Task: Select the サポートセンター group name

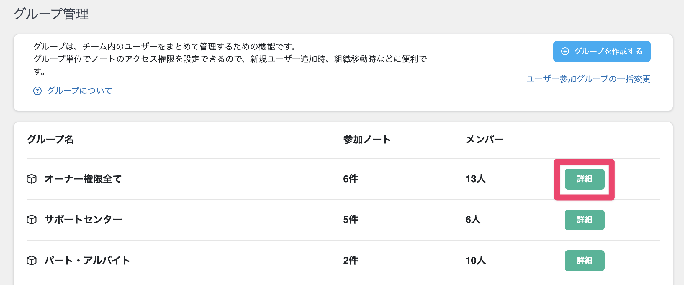Action: click(x=83, y=220)
